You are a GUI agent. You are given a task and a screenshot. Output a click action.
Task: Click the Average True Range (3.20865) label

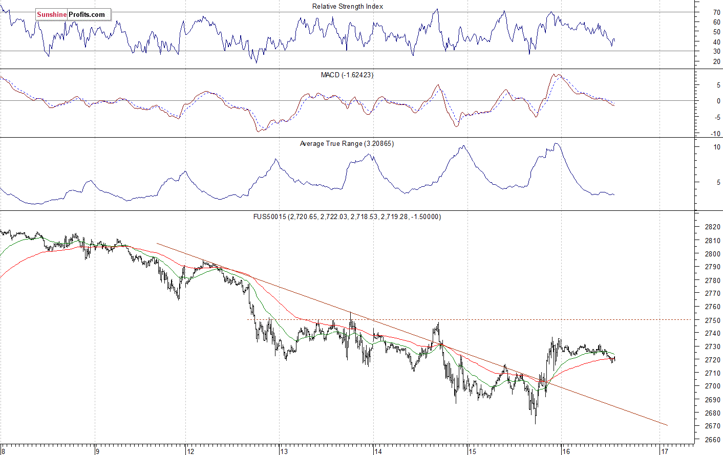pyautogui.click(x=347, y=143)
